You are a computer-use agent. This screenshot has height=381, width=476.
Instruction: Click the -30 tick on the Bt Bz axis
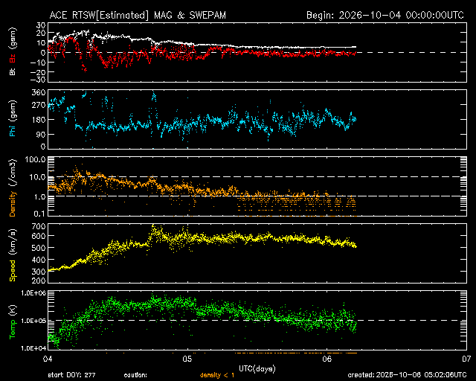(x=37, y=80)
